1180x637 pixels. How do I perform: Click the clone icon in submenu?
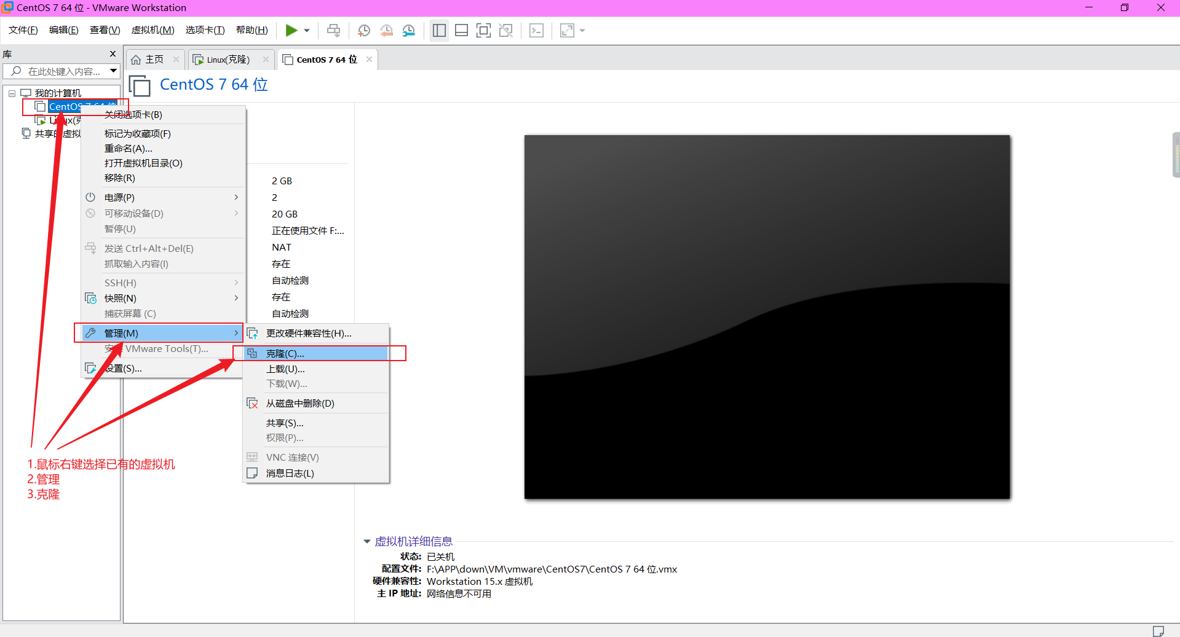click(x=252, y=354)
